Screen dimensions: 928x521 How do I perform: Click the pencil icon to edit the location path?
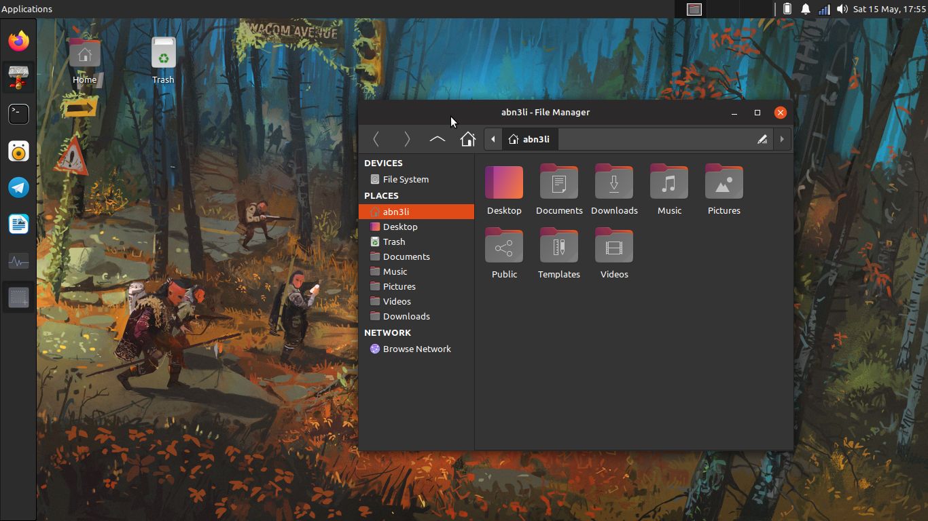pos(762,139)
